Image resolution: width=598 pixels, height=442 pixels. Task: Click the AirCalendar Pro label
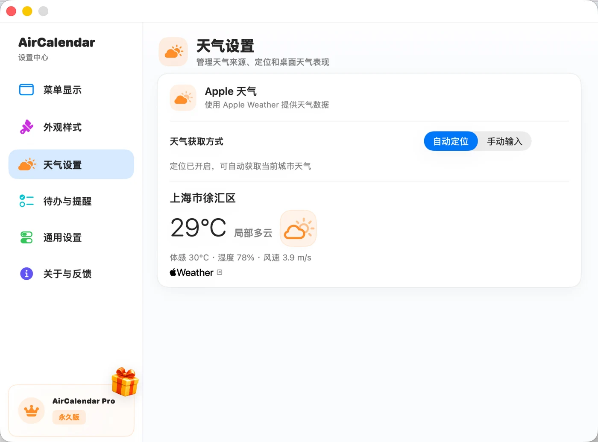click(x=84, y=401)
